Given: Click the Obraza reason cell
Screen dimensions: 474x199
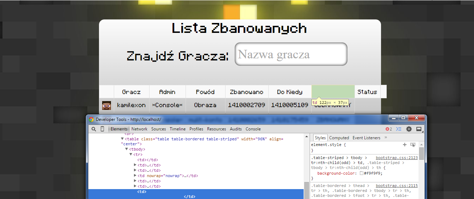Looking at the screenshot, I should point(205,105).
